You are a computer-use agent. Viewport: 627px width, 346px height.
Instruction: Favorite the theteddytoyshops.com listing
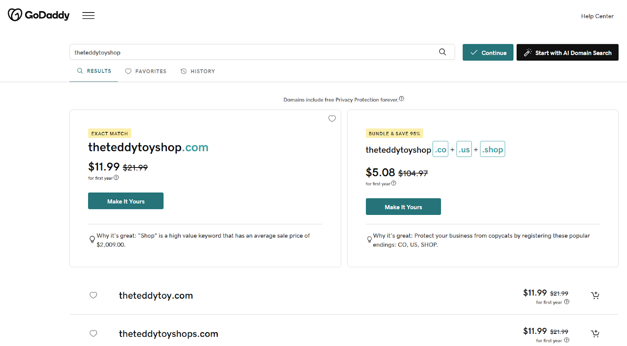(93, 333)
